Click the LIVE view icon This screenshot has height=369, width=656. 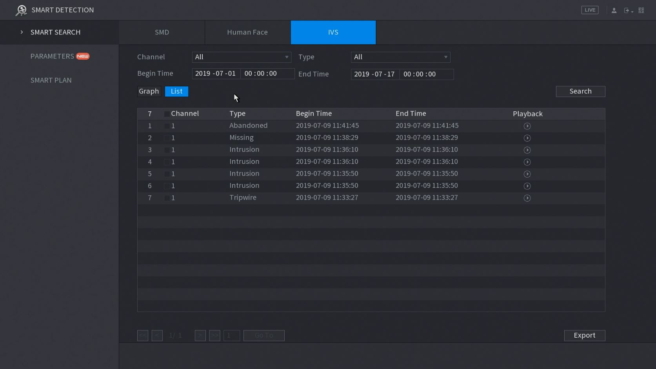click(589, 10)
